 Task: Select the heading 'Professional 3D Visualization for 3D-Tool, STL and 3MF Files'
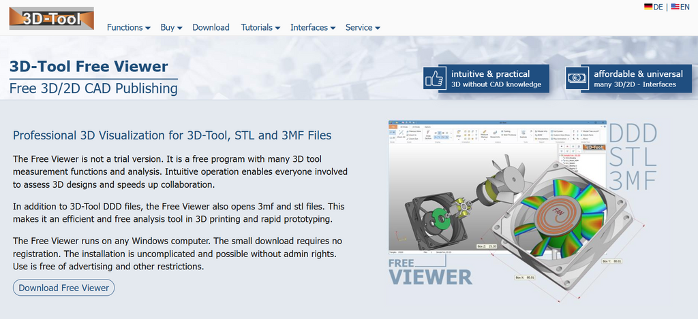(x=172, y=135)
